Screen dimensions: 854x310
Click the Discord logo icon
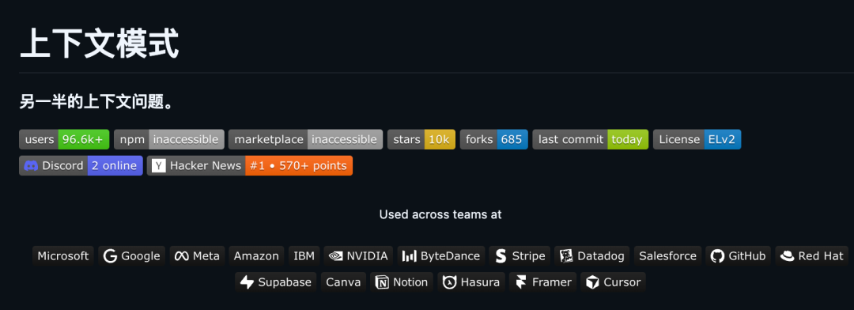pyautogui.click(x=31, y=165)
